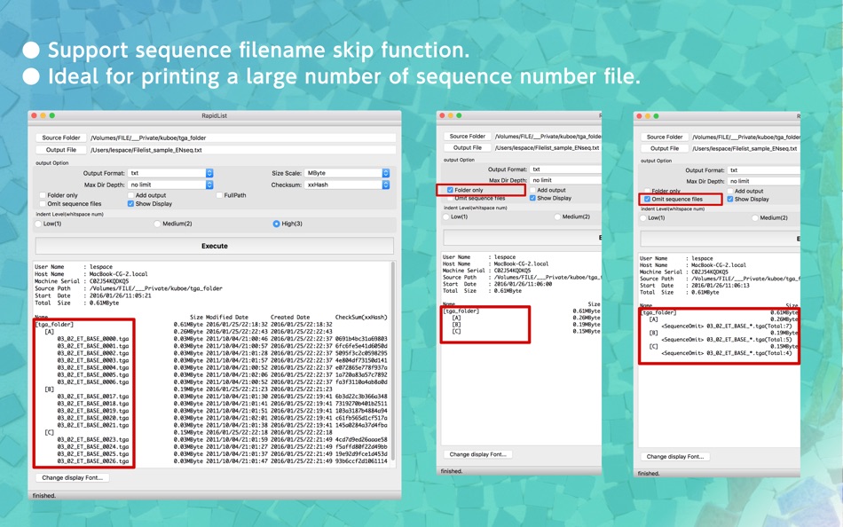Select Medium(2) indent level in large RapidList window
This screenshot has height=527, width=843.
pyautogui.click(x=157, y=224)
